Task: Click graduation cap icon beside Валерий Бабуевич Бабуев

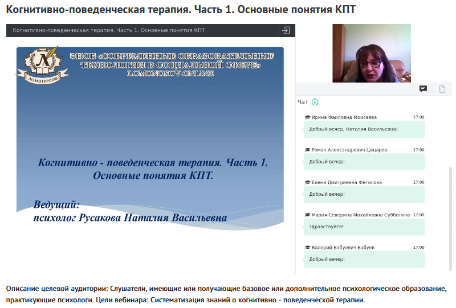Action: point(307,247)
